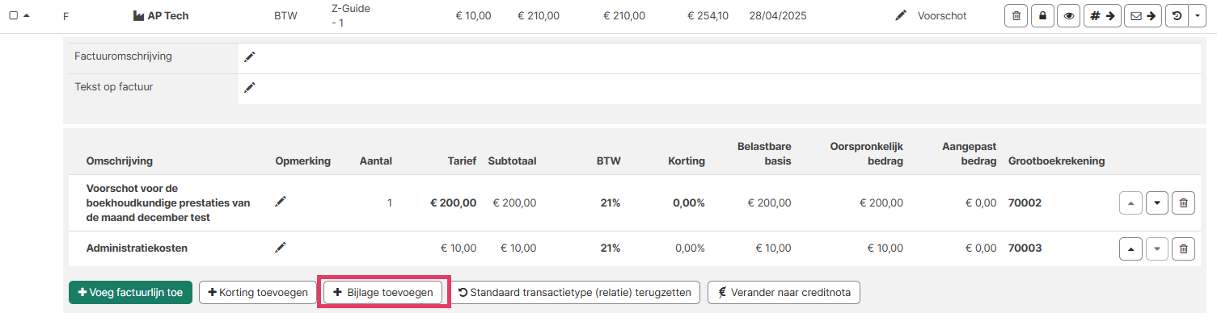
Task: Click the hash arrow numbering icon button
Action: 1102,15
